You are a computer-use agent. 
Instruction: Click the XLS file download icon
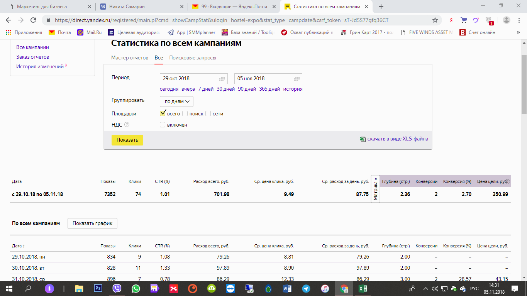(363, 139)
